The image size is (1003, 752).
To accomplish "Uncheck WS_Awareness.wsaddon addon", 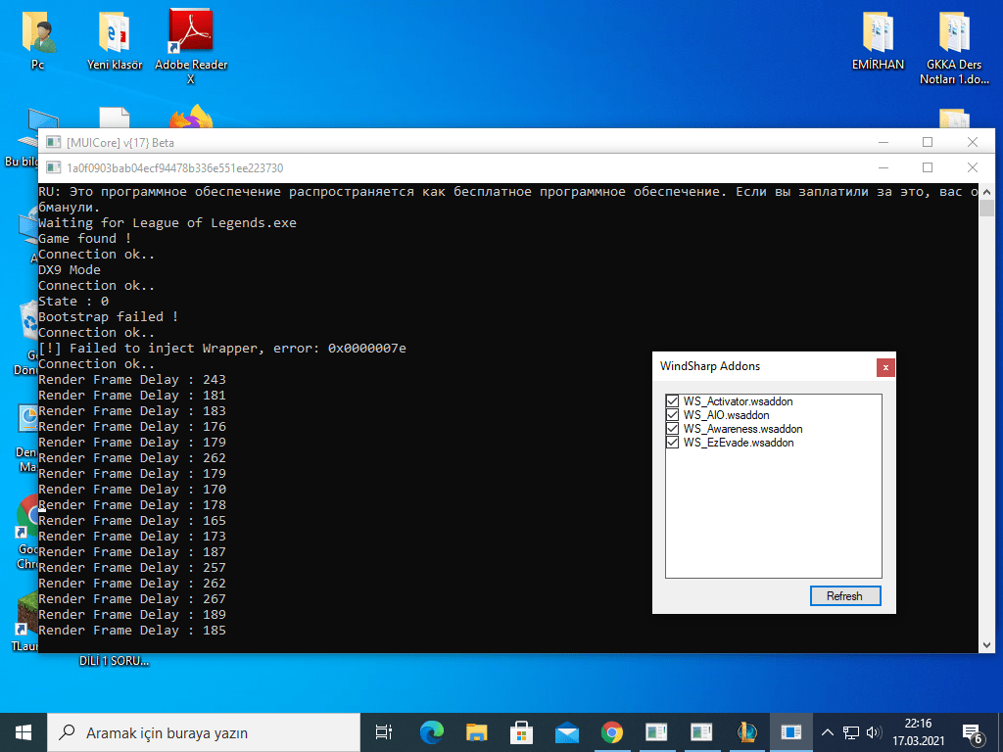I will (x=672, y=429).
